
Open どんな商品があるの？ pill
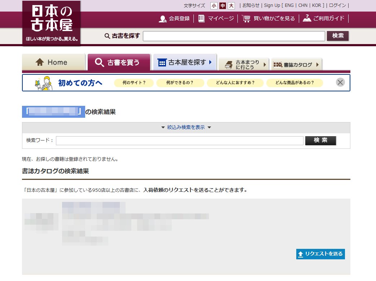[294, 83]
